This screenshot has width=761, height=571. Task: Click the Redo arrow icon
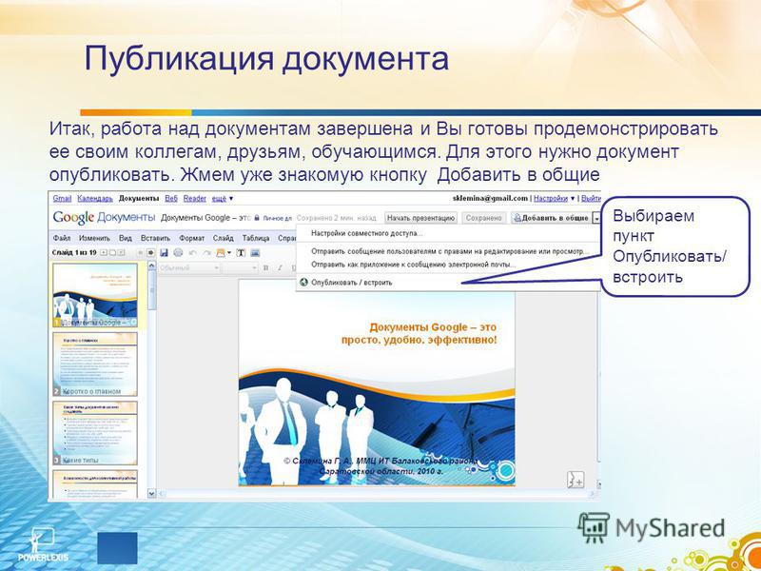(206, 252)
